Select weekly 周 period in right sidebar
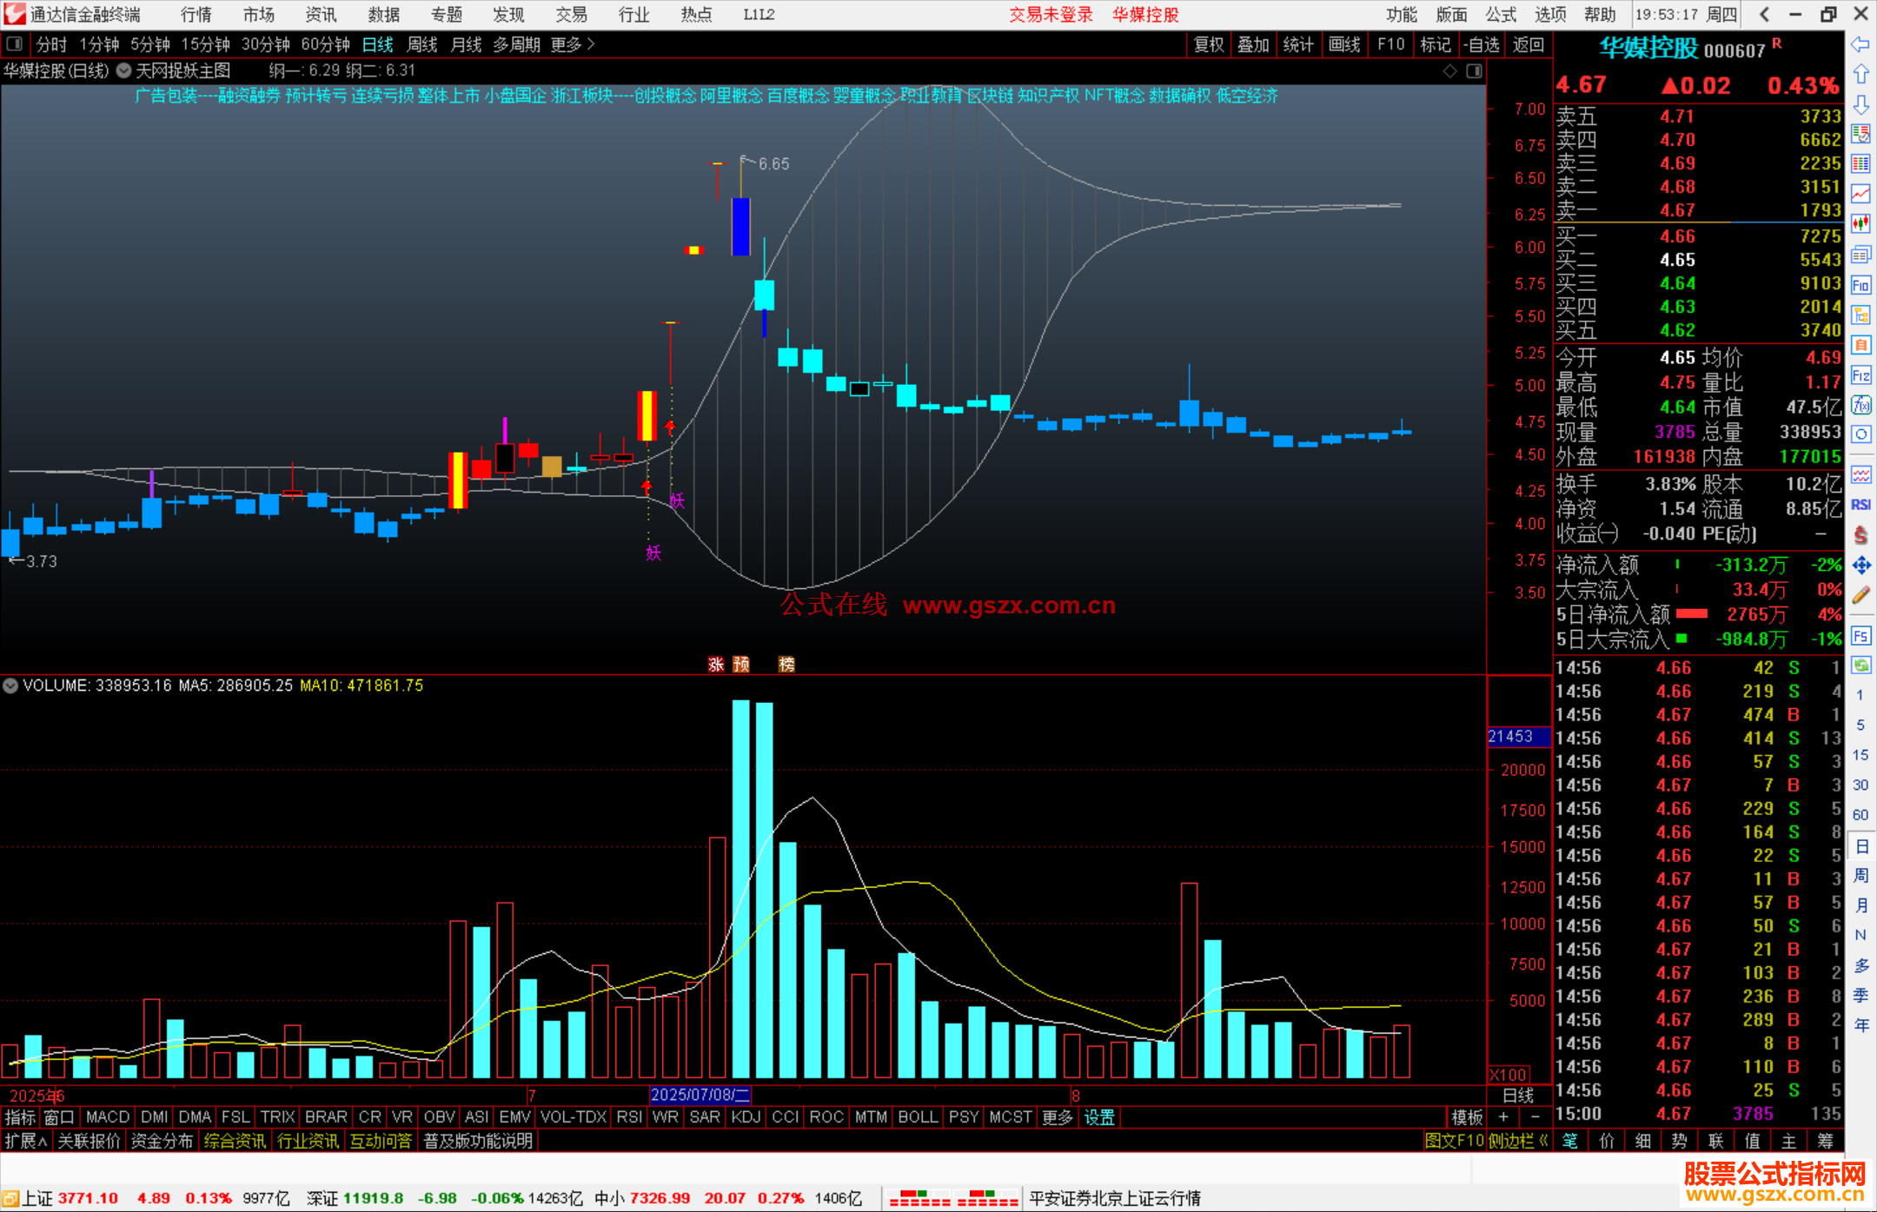The height and width of the screenshot is (1212, 1877). [x=1860, y=875]
